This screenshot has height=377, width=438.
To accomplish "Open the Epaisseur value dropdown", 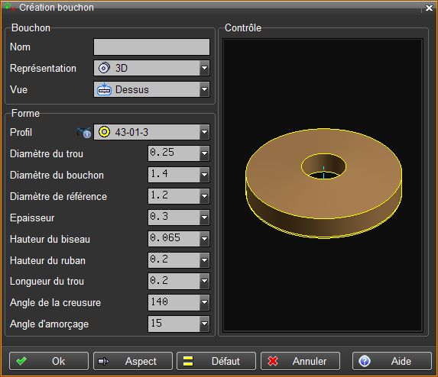I will [205, 217].
